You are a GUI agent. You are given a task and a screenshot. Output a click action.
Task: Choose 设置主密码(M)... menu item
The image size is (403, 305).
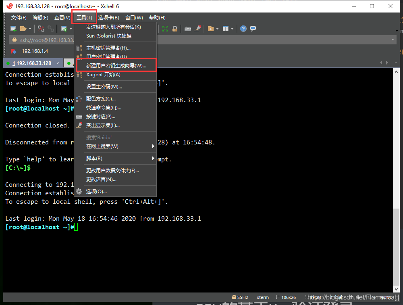click(115, 87)
